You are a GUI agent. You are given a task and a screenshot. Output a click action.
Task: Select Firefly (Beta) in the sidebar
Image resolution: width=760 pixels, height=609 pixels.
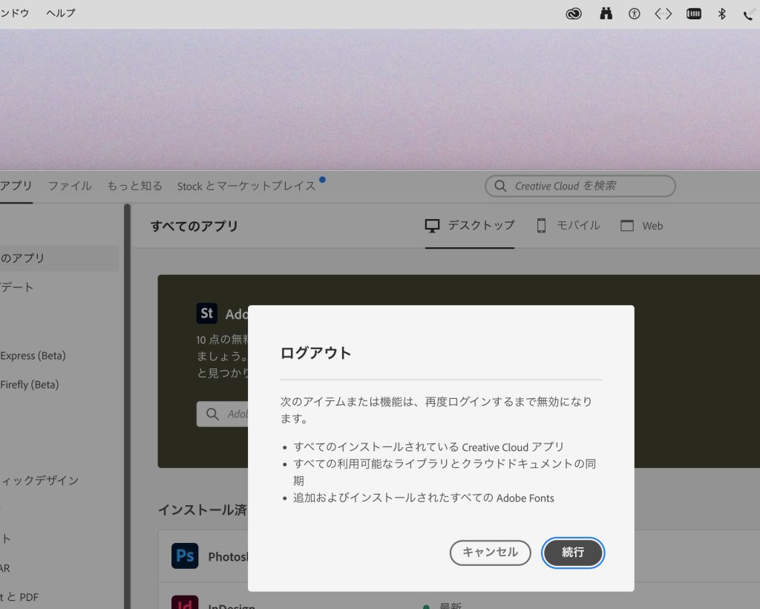pyautogui.click(x=30, y=385)
